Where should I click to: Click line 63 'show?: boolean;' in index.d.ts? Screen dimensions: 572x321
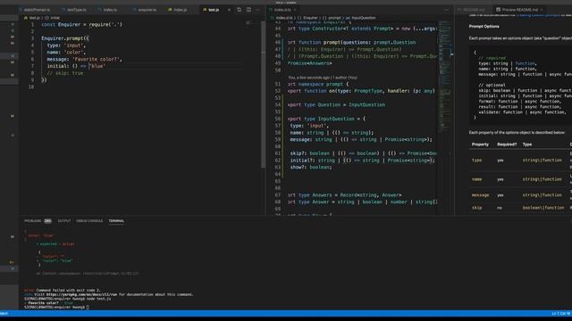point(311,168)
